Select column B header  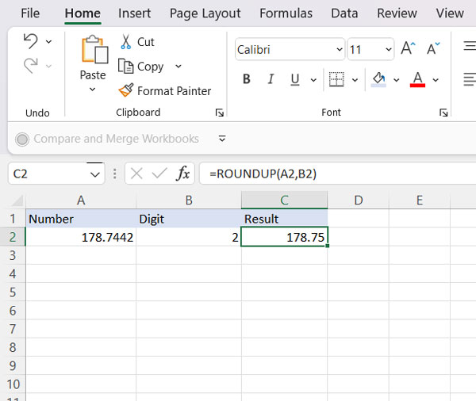(x=189, y=200)
